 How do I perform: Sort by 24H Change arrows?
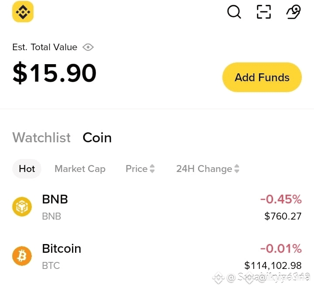coord(237,169)
